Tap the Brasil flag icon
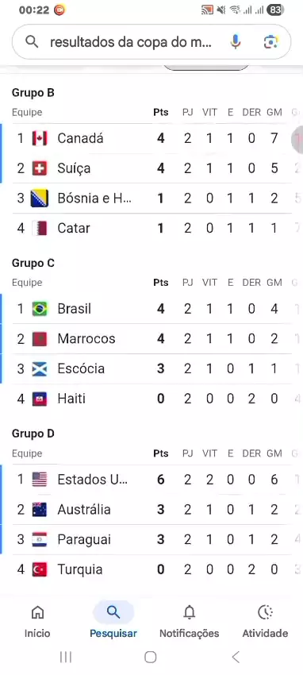Image resolution: width=303 pixels, height=675 pixels. (x=40, y=309)
